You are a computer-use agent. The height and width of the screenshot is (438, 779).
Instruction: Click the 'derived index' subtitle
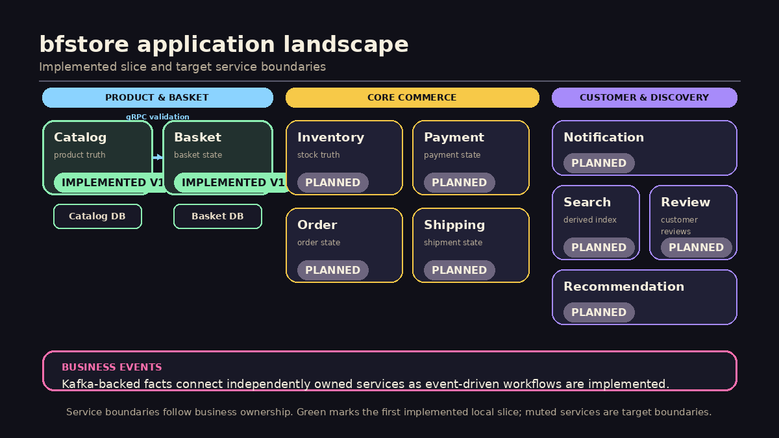[x=590, y=220]
